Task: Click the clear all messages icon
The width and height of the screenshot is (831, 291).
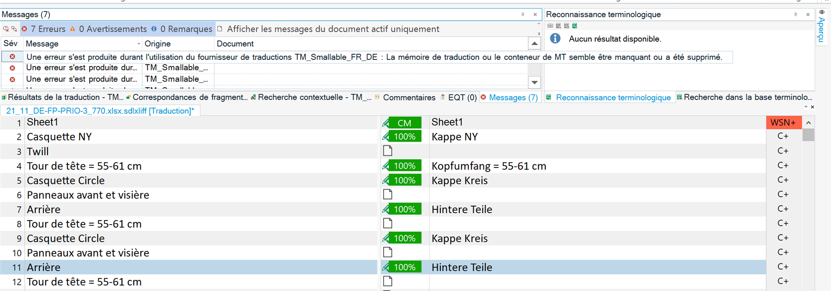Action: pos(6,29)
